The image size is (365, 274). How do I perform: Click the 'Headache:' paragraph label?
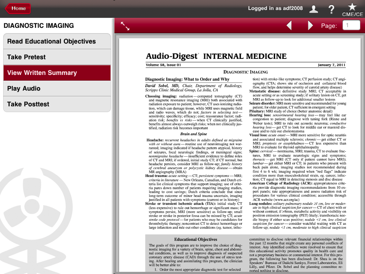click(x=155, y=140)
